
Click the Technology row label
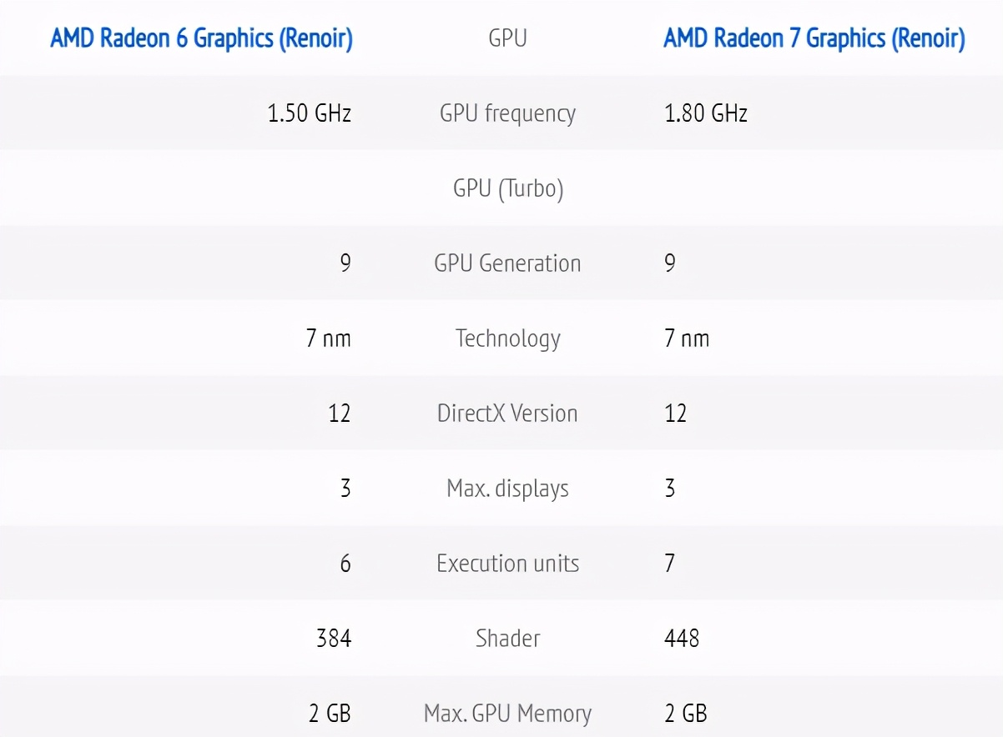tap(507, 338)
